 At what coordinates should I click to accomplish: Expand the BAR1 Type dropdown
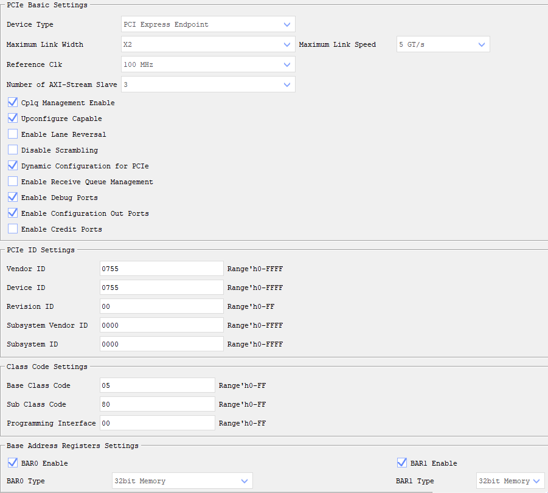click(x=510, y=481)
